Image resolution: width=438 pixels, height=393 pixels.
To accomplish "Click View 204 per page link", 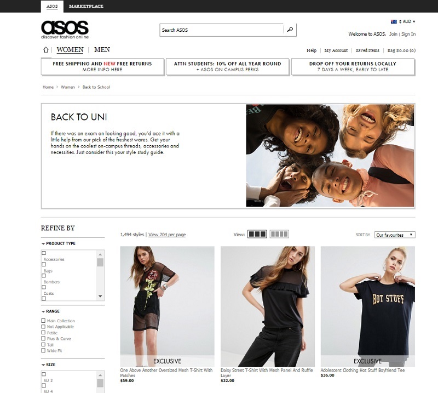I will (x=167, y=235).
